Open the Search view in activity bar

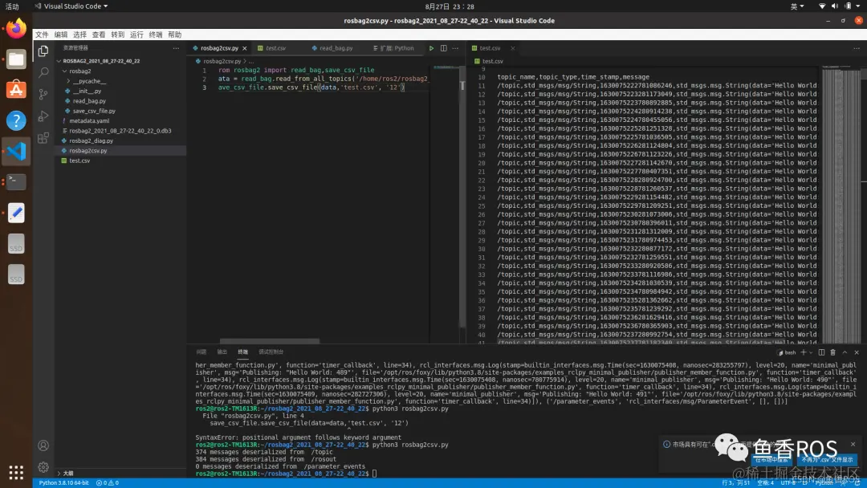click(43, 72)
